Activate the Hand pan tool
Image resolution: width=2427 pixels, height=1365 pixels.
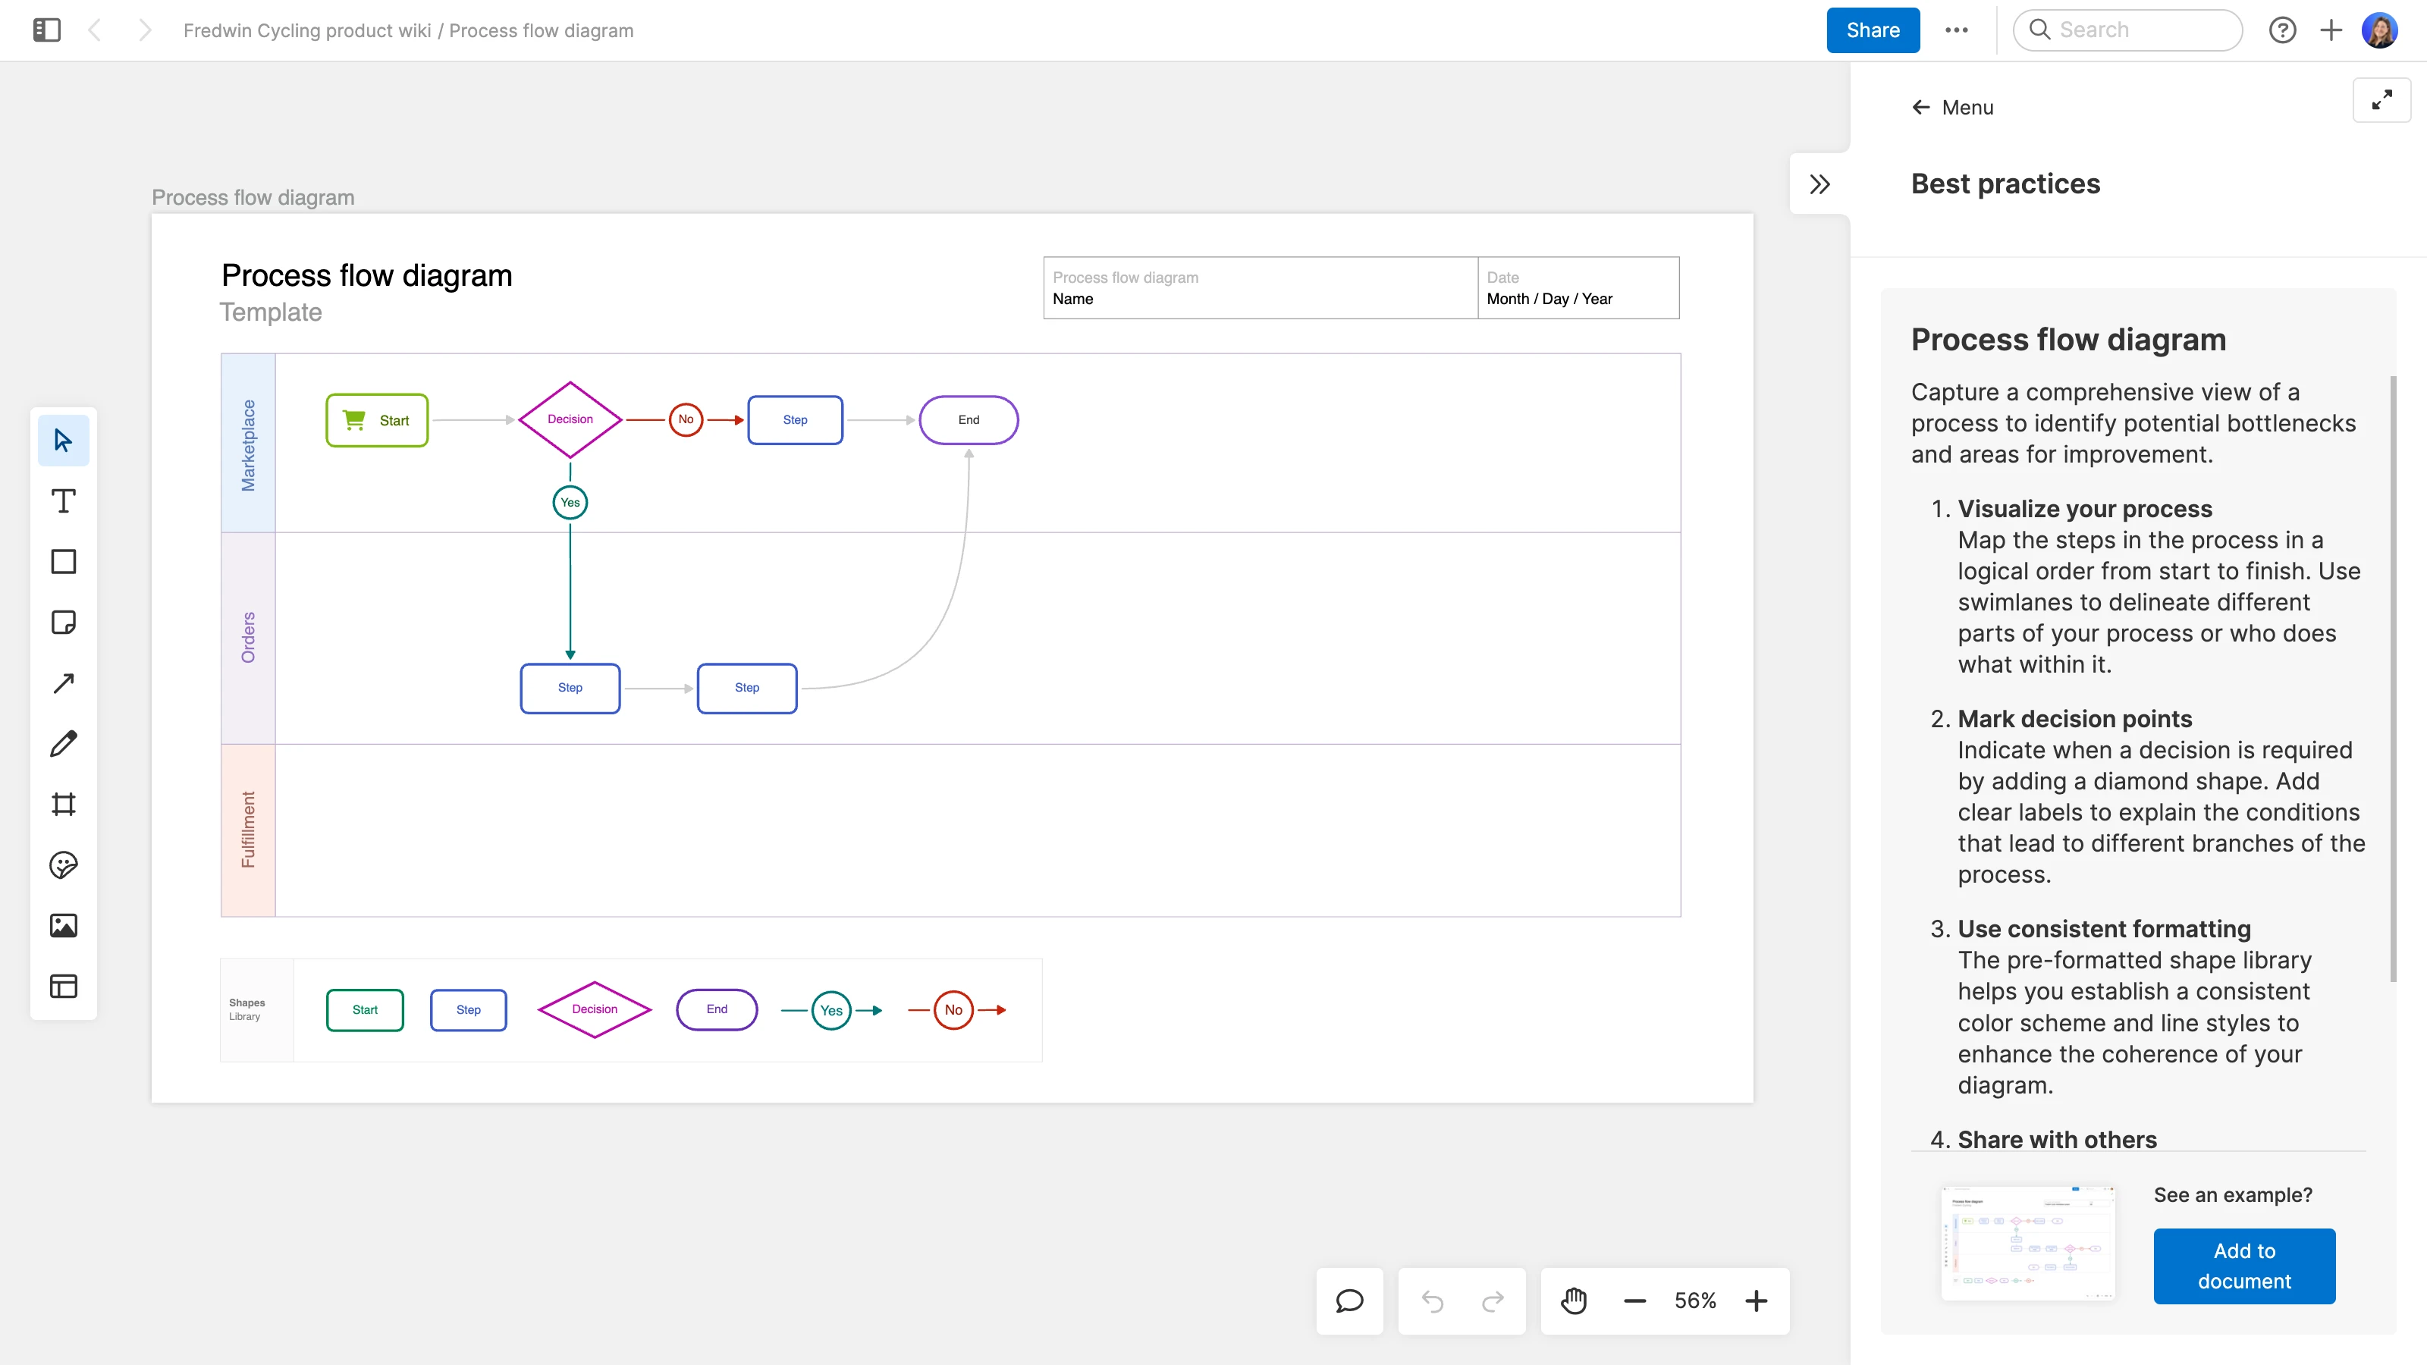click(1574, 1301)
